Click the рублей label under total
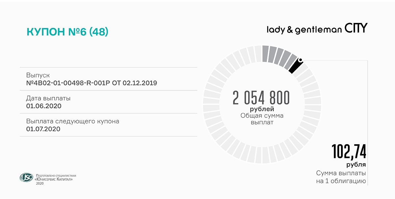 [x=262, y=109]
